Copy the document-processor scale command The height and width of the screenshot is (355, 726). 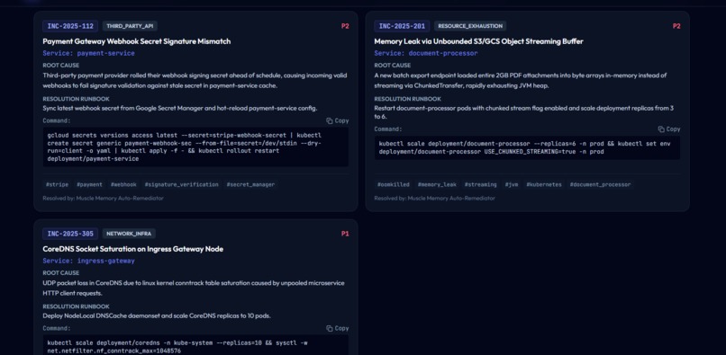[668, 129]
